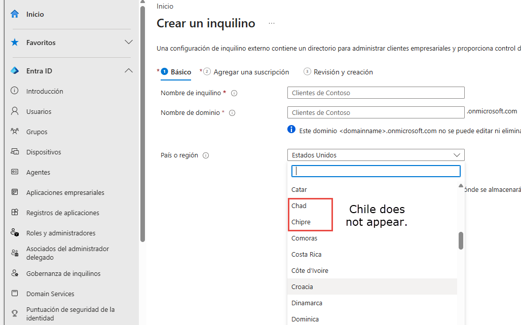Image resolution: width=521 pixels, height=325 pixels.
Task: Click the Agentes icon in sidebar
Action: 15,172
